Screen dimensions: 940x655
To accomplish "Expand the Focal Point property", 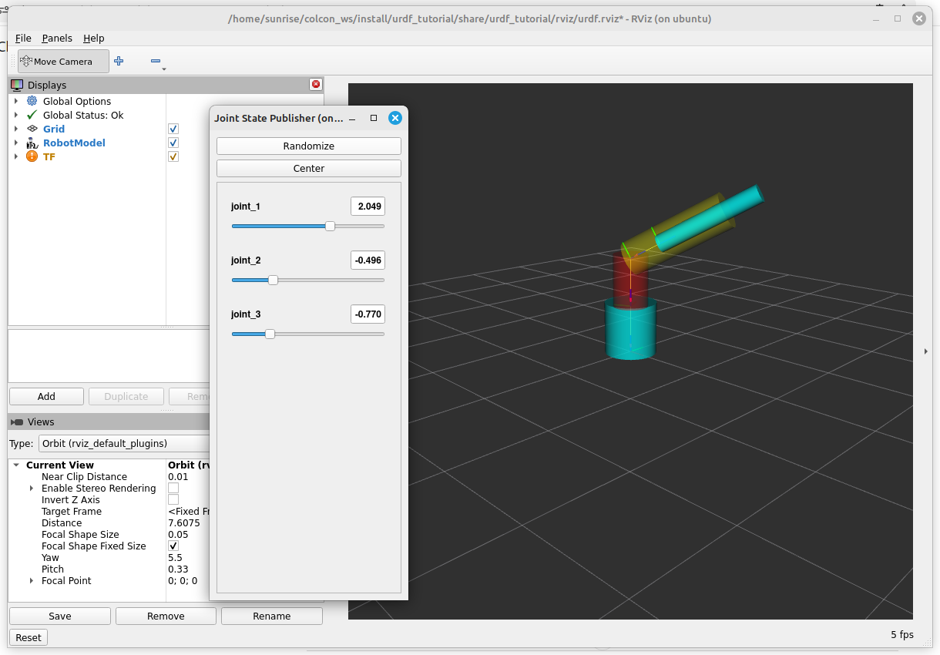I will pyautogui.click(x=32, y=581).
